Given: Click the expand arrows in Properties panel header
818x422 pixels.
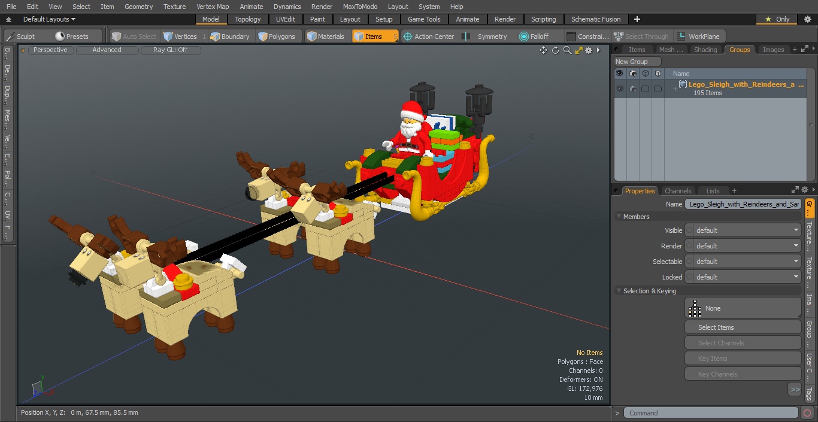Looking at the screenshot, I should pos(795,190).
